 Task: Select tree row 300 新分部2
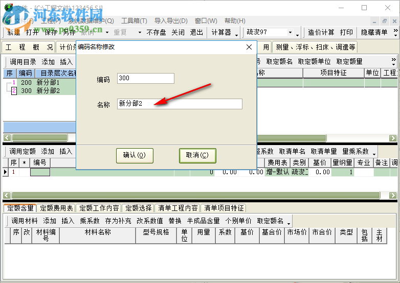pos(40,91)
